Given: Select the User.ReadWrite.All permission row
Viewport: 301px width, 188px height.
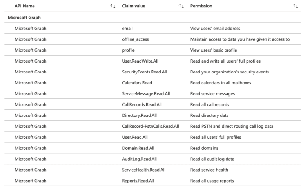Looking at the screenshot, I should (x=140, y=61).
